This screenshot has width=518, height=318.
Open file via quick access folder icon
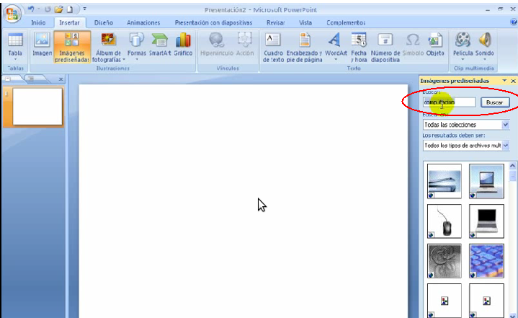[x=59, y=9]
